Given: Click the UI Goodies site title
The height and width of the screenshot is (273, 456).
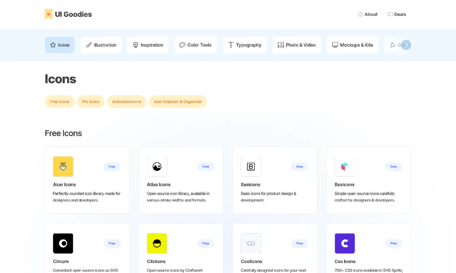Looking at the screenshot, I should click(x=73, y=14).
